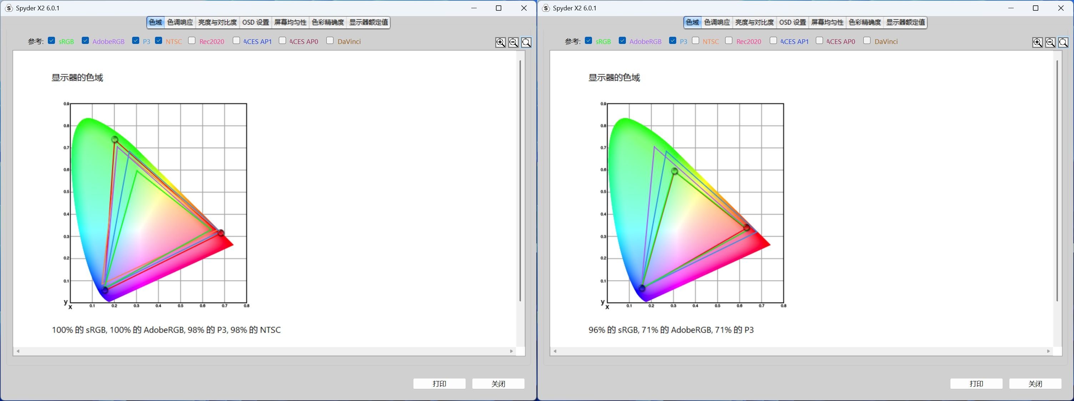Click horizontal scrollbar track in left window
This screenshot has height=401, width=1074.
264,351
